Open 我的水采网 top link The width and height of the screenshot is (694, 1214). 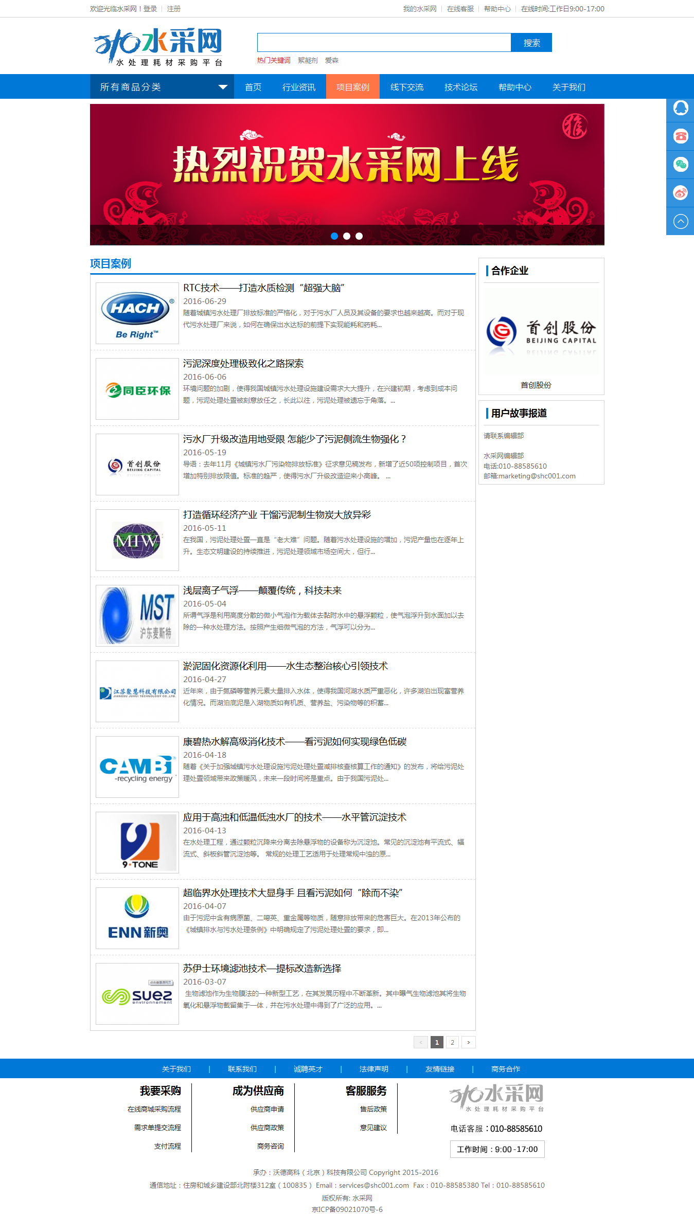pyautogui.click(x=420, y=9)
